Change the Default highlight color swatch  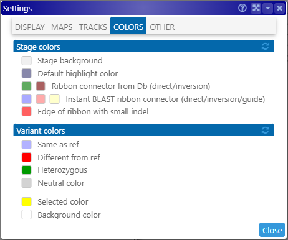coord(27,73)
